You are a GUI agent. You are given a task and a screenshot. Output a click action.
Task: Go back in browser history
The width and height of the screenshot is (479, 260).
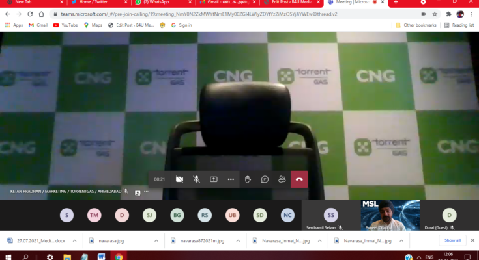(x=8, y=14)
